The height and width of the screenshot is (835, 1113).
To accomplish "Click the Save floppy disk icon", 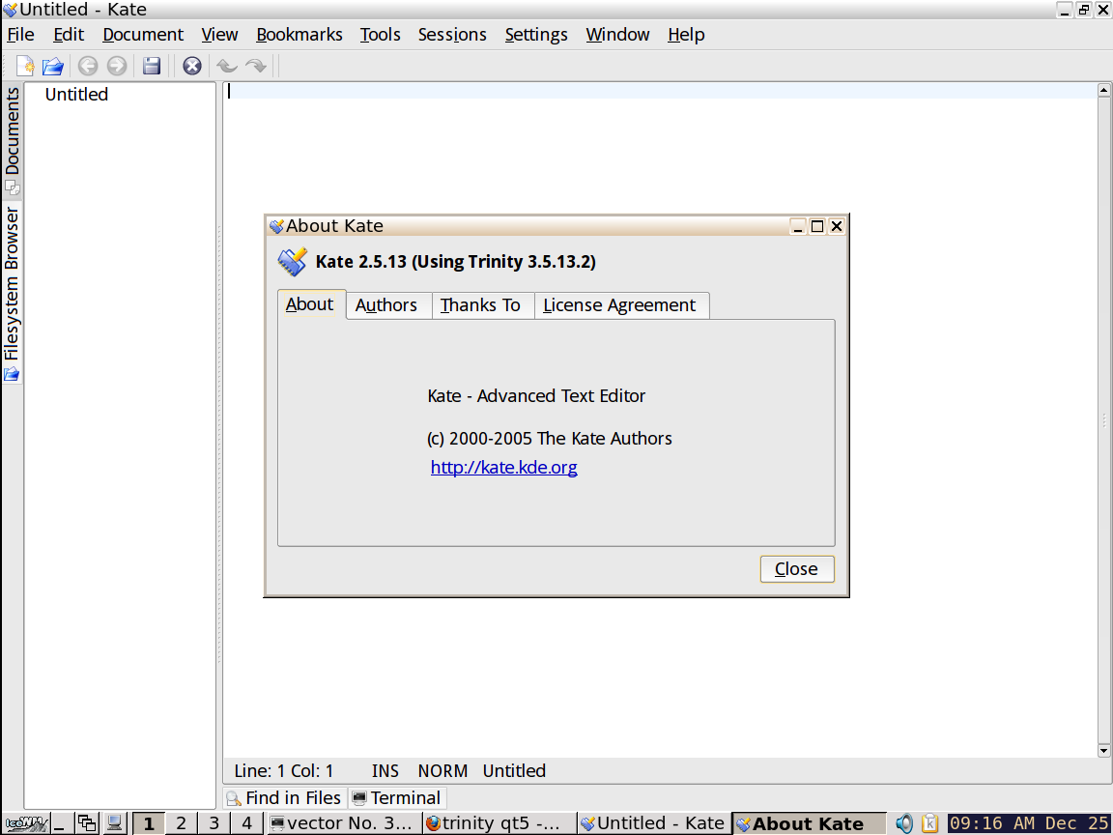I will [x=151, y=66].
